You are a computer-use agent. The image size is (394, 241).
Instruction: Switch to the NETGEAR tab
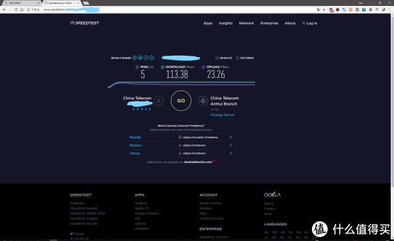(x=22, y=3)
